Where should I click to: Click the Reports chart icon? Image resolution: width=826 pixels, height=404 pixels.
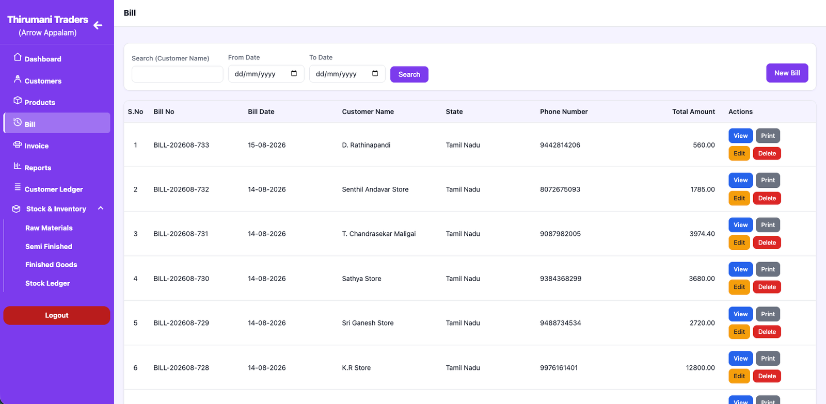click(18, 166)
